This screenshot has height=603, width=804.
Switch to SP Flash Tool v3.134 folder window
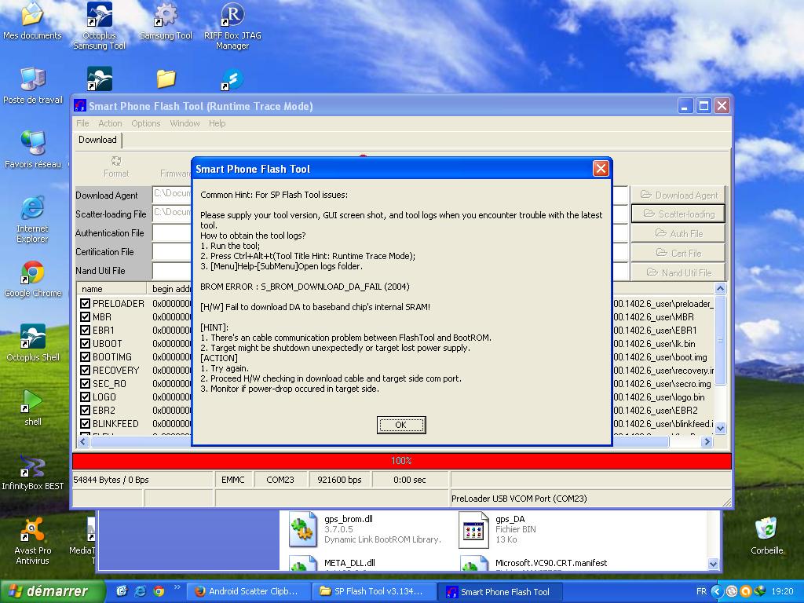375,591
